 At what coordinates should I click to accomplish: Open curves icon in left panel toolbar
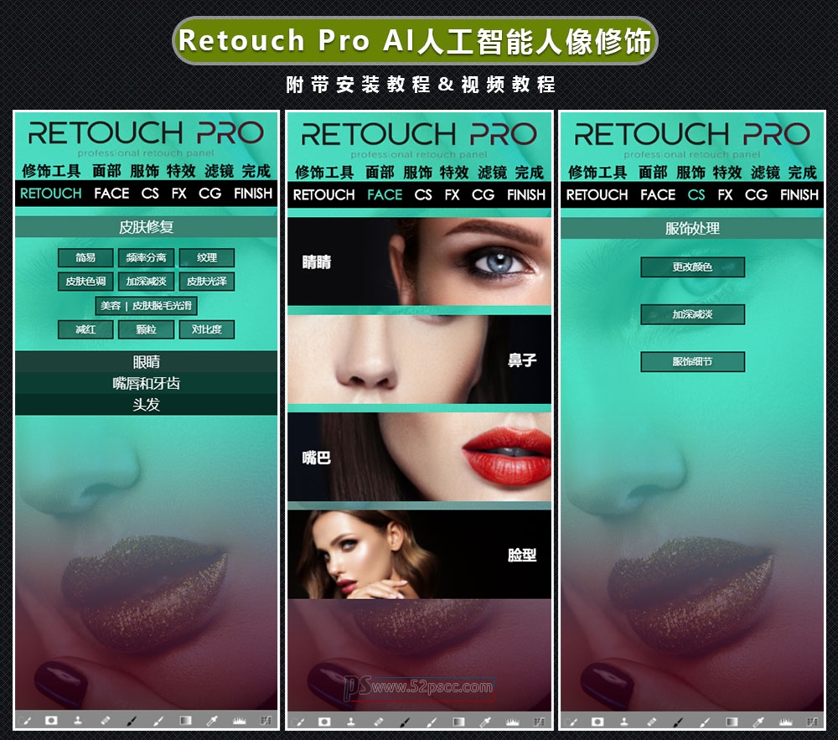[266, 721]
